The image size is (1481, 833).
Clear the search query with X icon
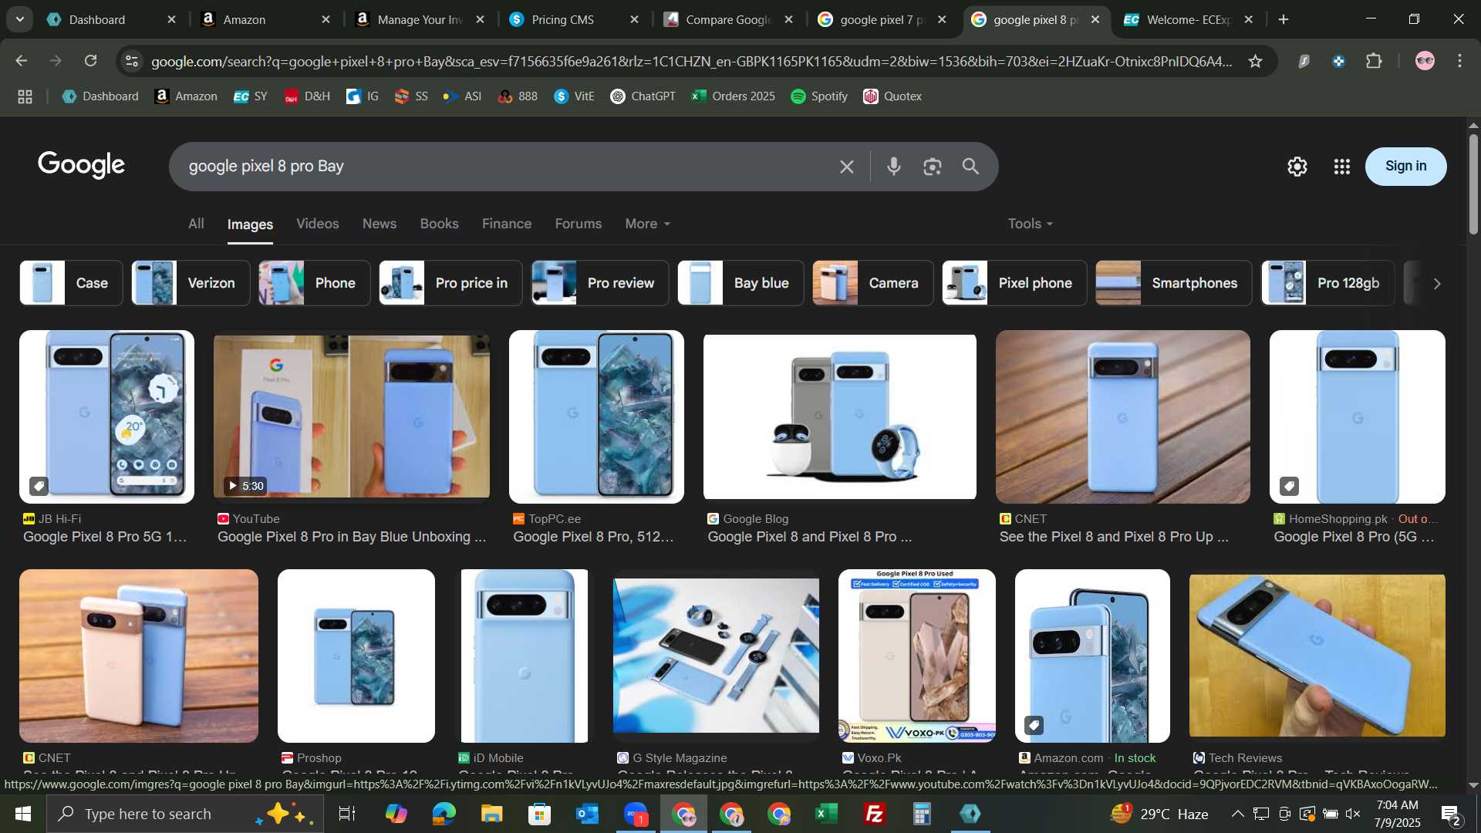846,166
